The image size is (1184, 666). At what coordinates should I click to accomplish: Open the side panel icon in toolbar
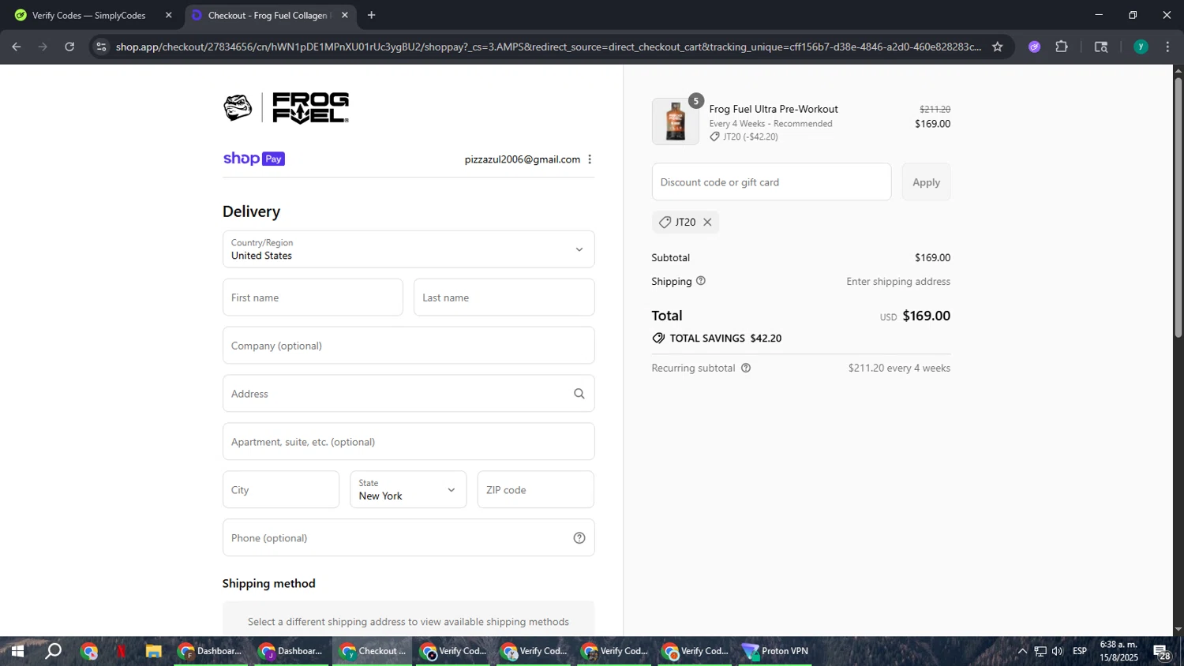click(1101, 47)
